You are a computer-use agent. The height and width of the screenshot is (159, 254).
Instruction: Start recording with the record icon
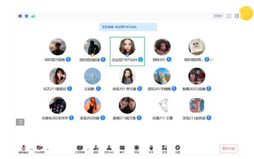pos(137,149)
